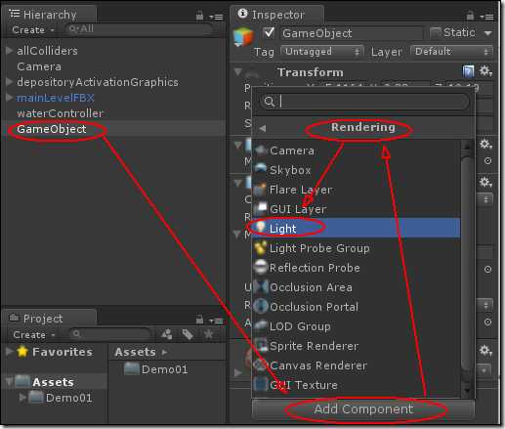Choose the Skybox component icon

(x=261, y=169)
